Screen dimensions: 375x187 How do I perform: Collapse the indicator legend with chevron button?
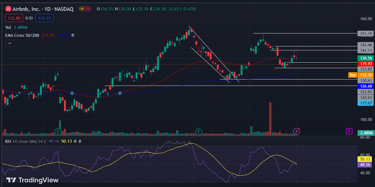[10, 43]
